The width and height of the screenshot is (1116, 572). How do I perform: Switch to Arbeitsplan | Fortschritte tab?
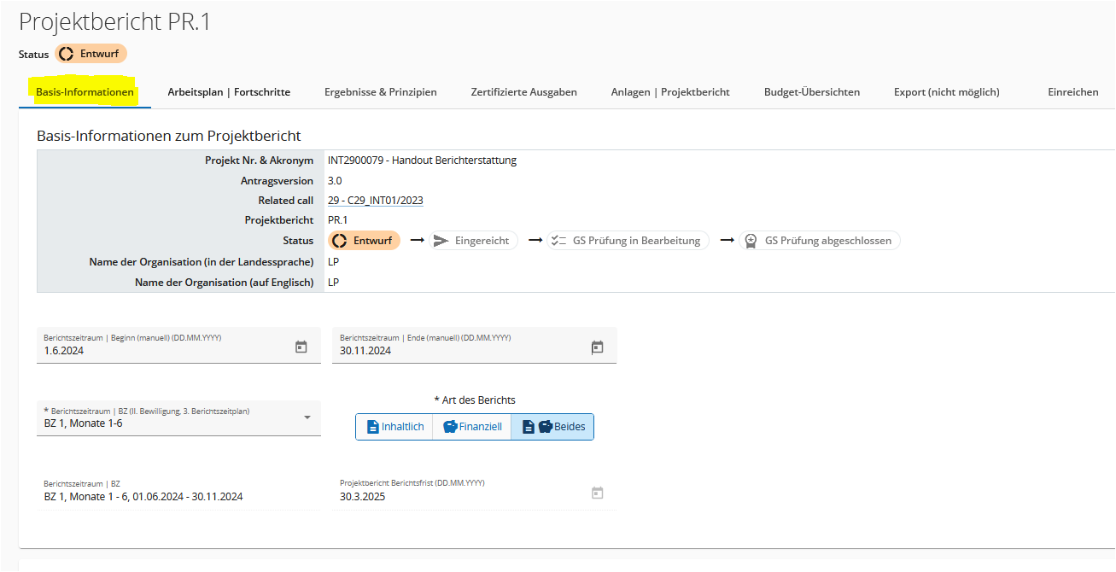[229, 92]
